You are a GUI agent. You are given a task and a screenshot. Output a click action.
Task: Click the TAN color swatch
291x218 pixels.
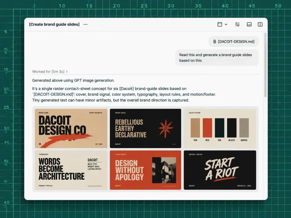195,128
